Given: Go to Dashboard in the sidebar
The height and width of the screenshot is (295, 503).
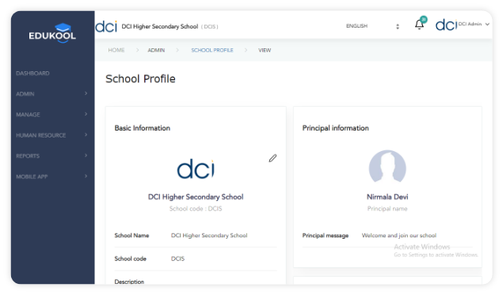Looking at the screenshot, I should tap(32, 74).
